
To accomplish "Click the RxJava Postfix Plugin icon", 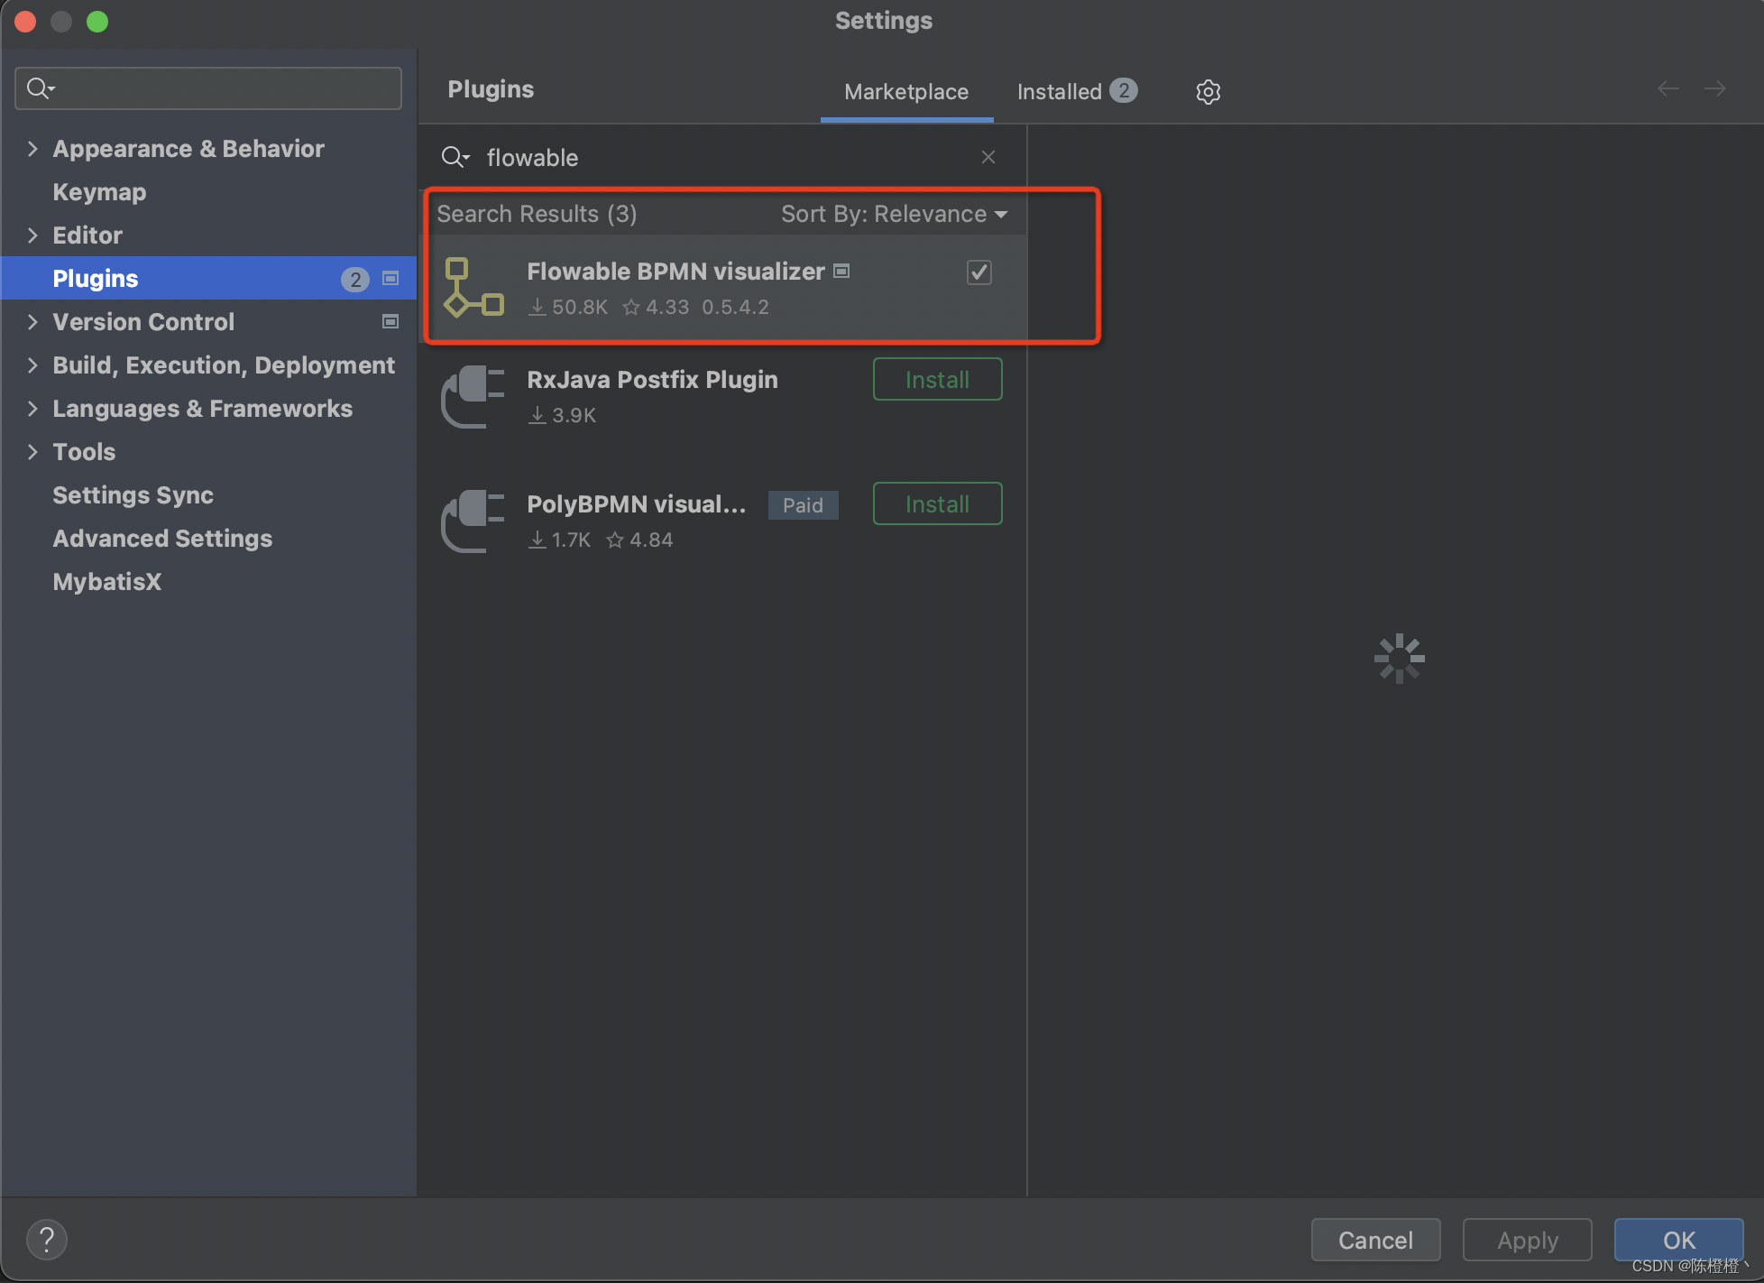I will click(x=474, y=396).
